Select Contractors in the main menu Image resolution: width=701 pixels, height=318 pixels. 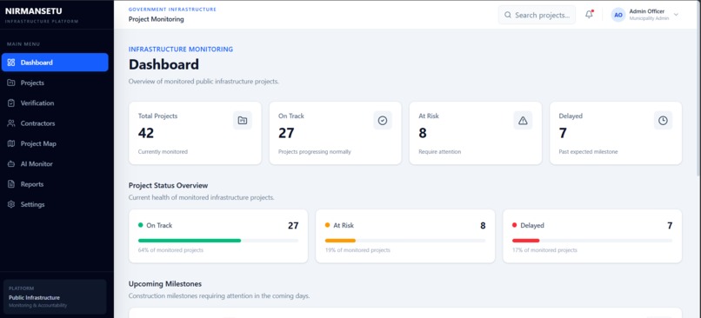click(x=55, y=123)
